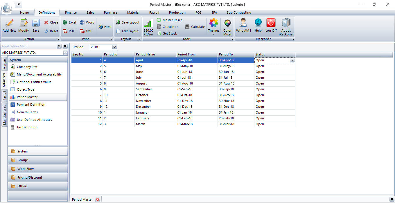This screenshot has height=203, width=395.
Task: Export the grid to Excel
Action: (x=69, y=22)
